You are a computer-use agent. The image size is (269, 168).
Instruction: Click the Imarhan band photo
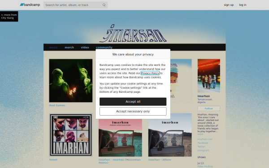coord(209,76)
